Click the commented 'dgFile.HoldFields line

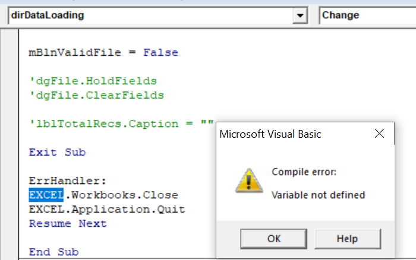(x=93, y=81)
